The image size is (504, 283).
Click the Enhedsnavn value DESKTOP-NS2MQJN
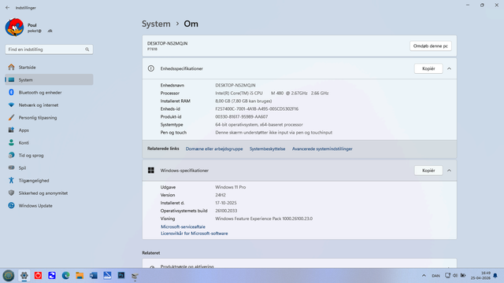(x=235, y=86)
